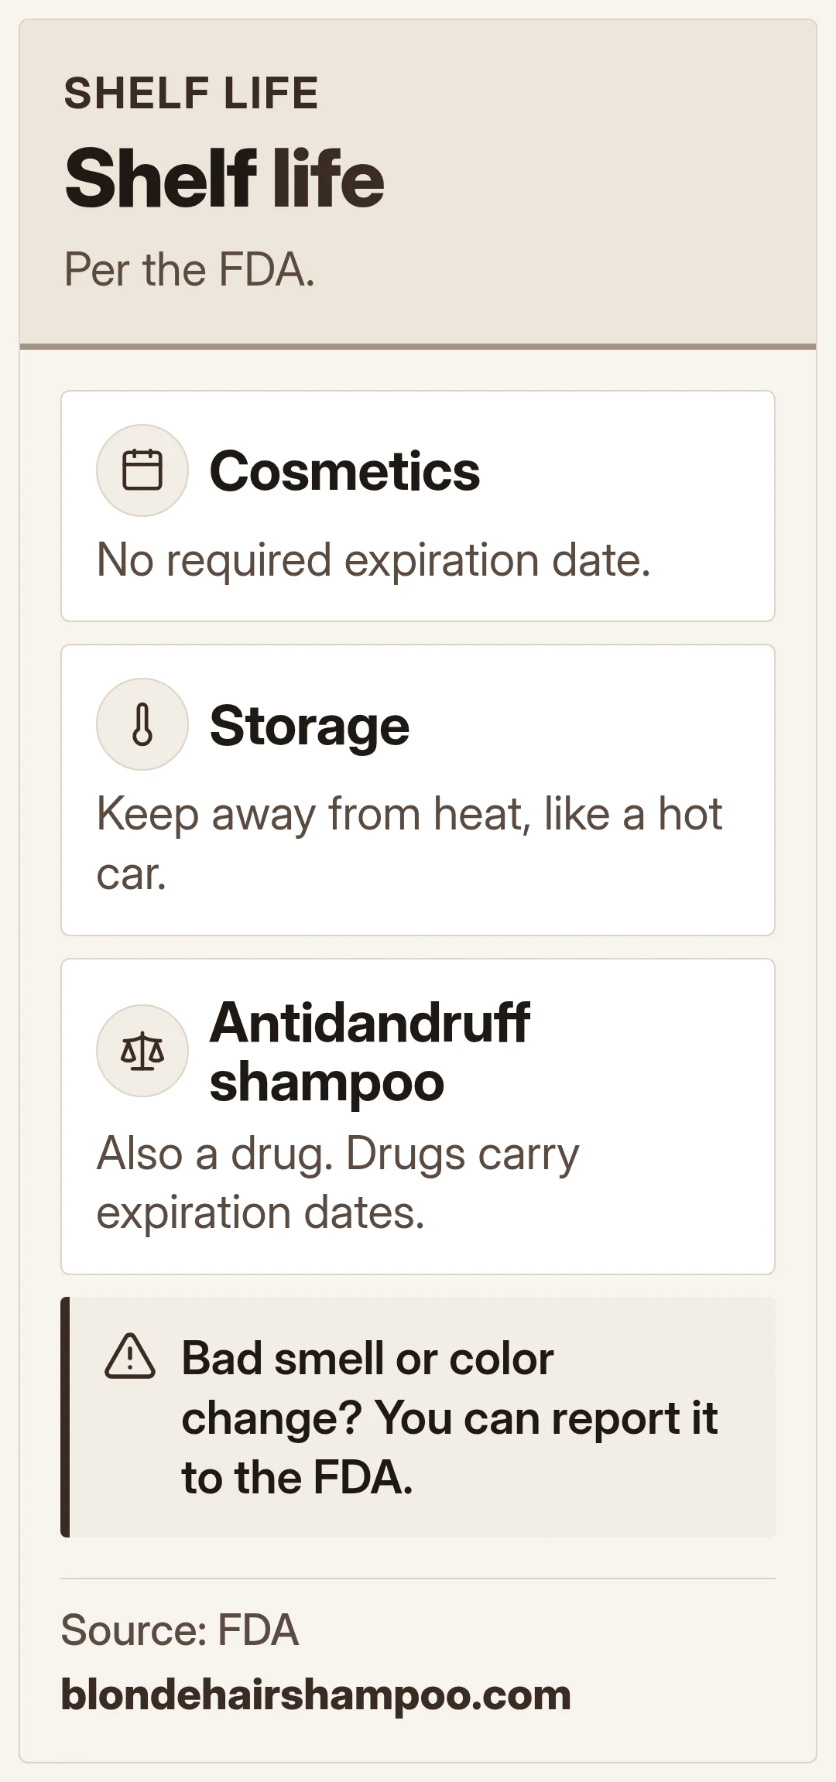
Task: Select the Antidandruff shampoo heading
Action: [370, 1052]
